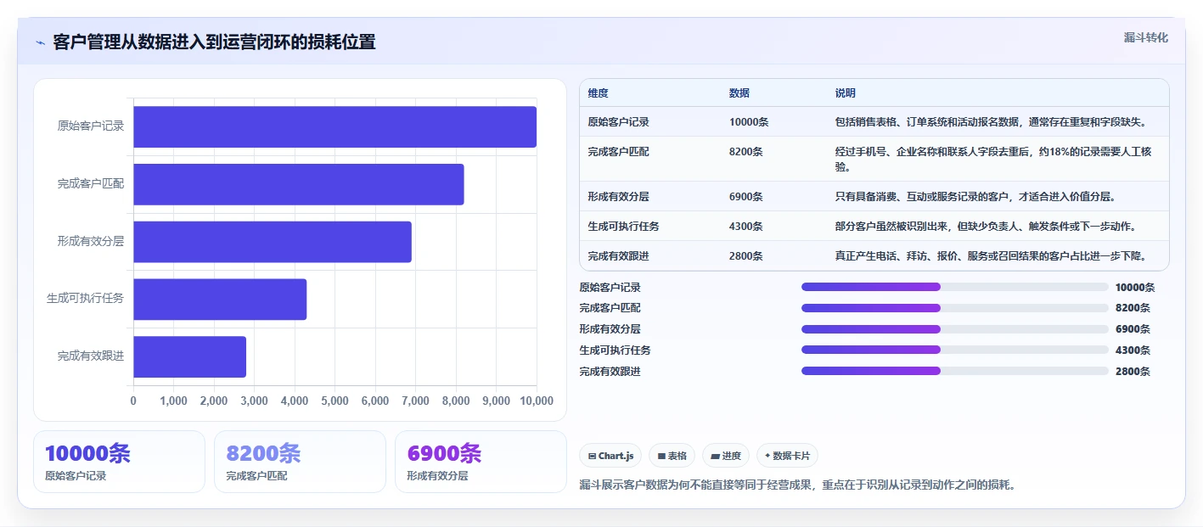Click the 6900条 table cell
Screen dimensions: 1203x527
pyautogui.click(x=745, y=197)
